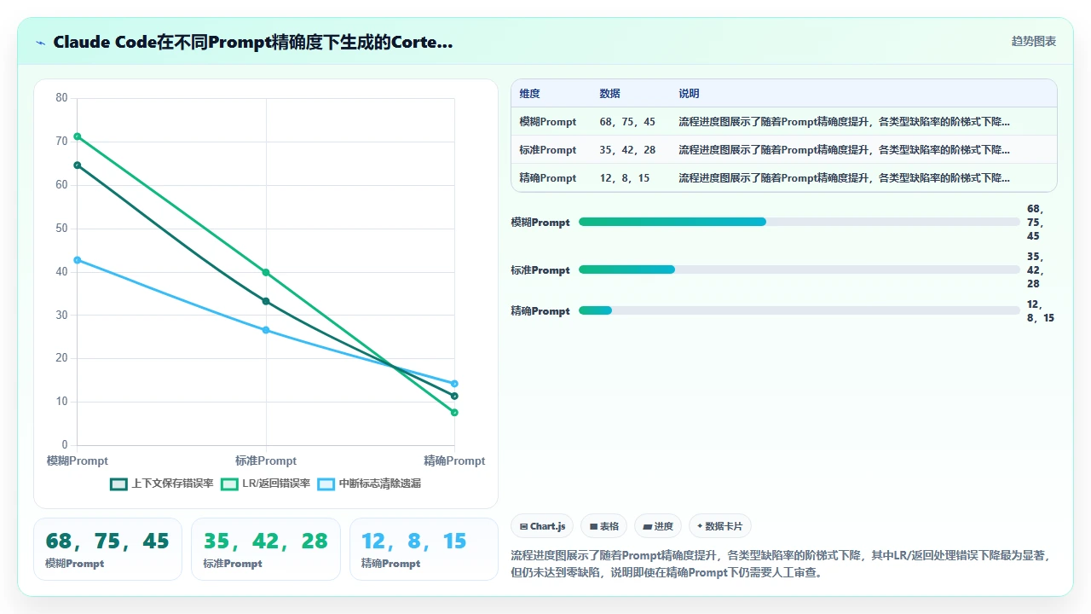
Task: Open the 35，42，28 标准Prompt stat card
Action: click(x=266, y=549)
